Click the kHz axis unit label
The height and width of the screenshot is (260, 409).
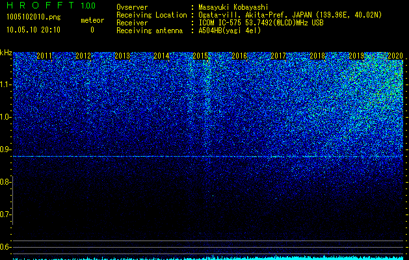tap(6, 53)
